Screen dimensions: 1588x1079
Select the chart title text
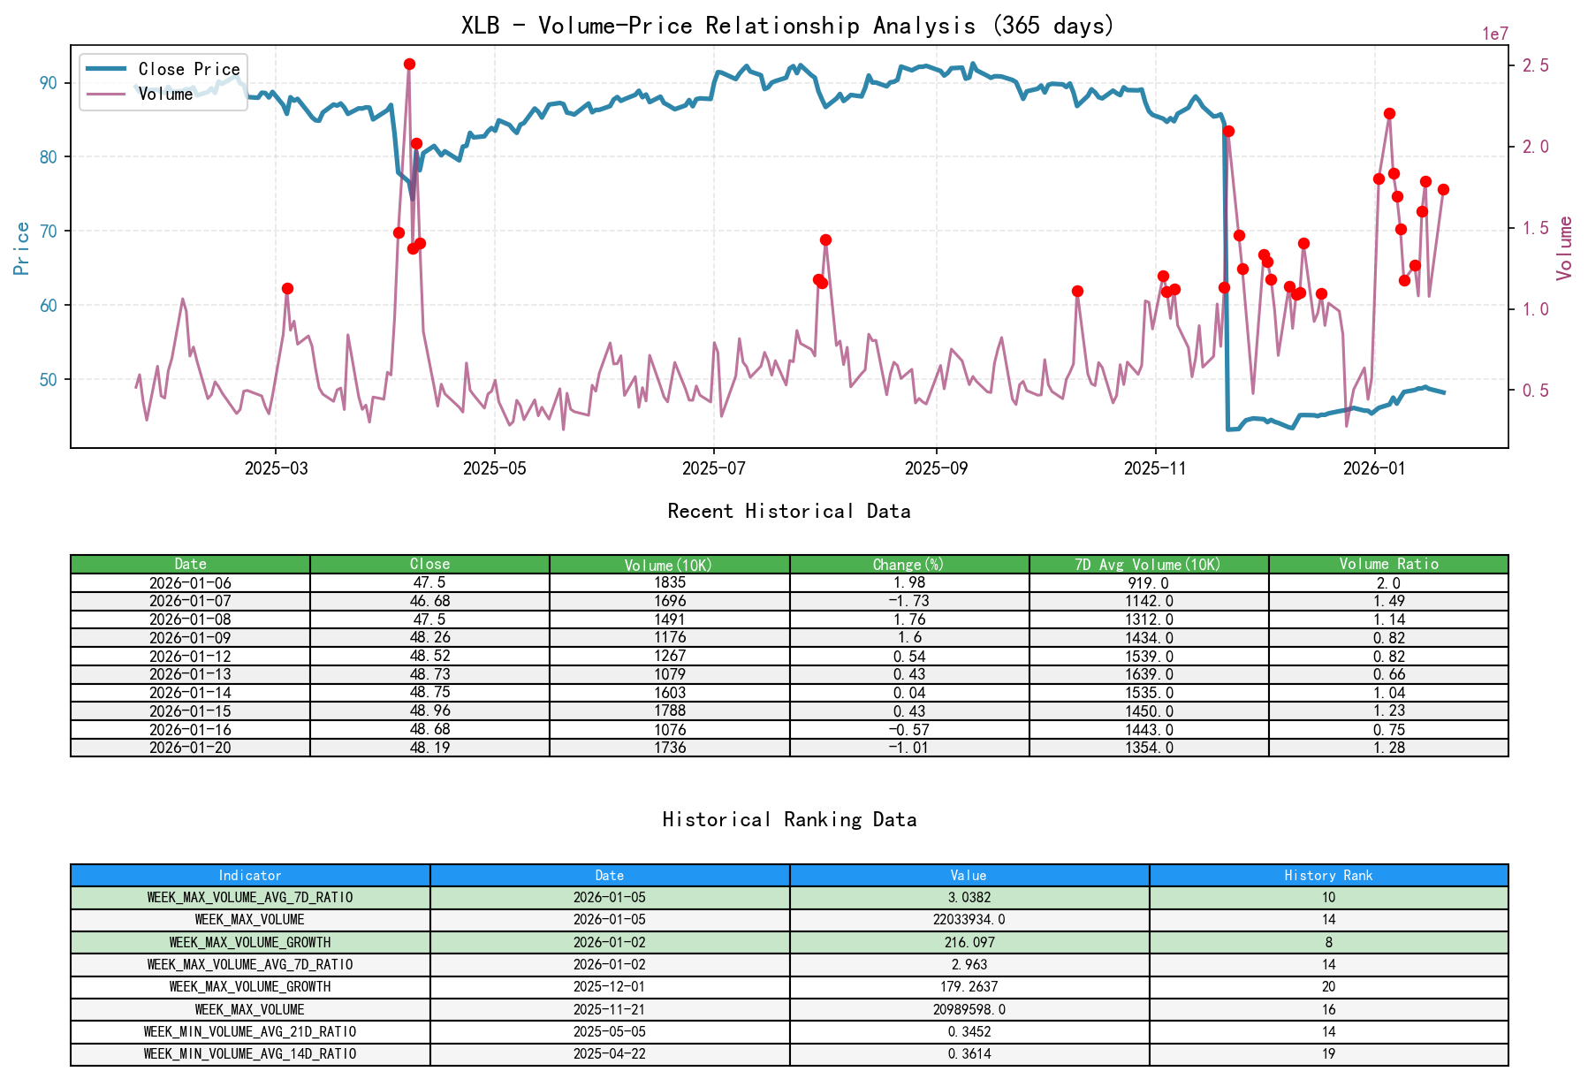[785, 26]
